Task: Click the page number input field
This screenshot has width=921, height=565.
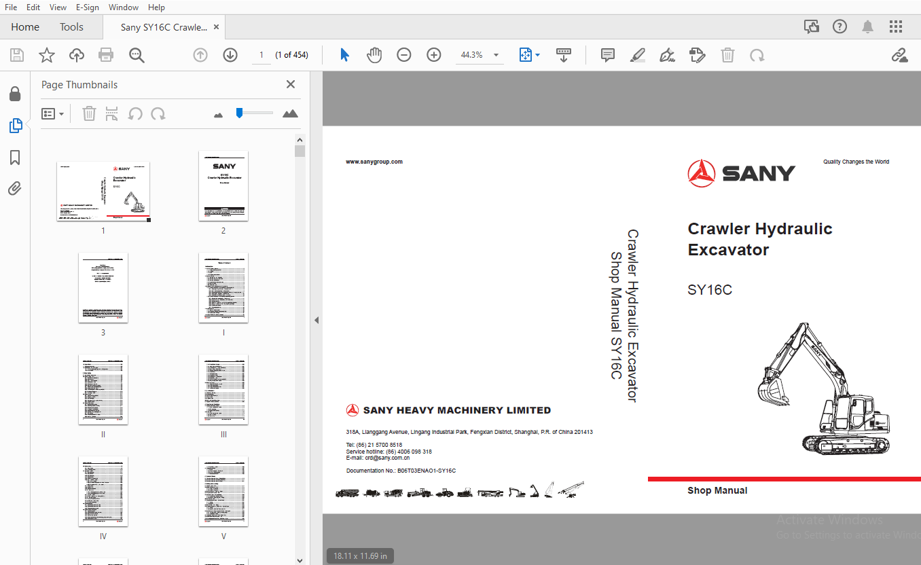Action: [x=261, y=55]
